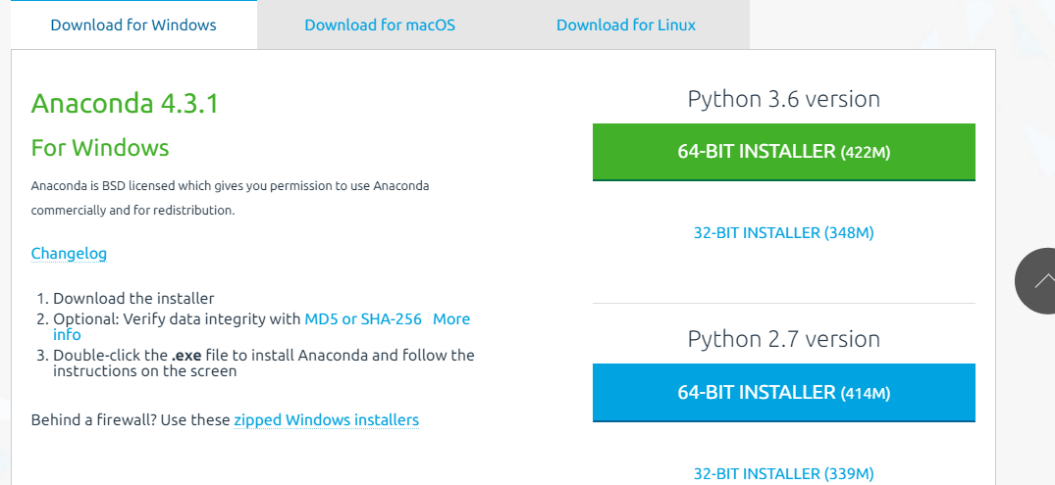Click the Download the installer step

pyautogui.click(x=133, y=299)
